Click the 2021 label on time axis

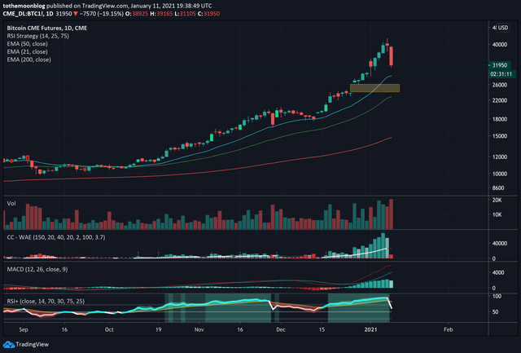(371, 329)
